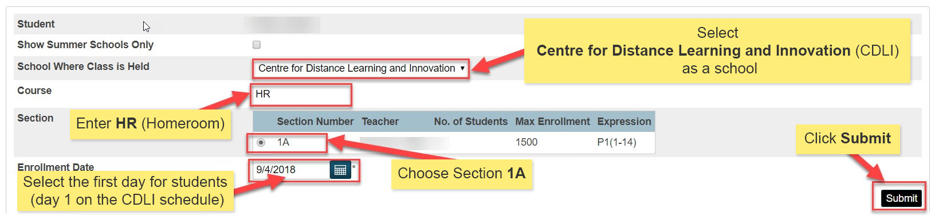
Task: Click the blurred teacher name in section row
Action: point(404,142)
